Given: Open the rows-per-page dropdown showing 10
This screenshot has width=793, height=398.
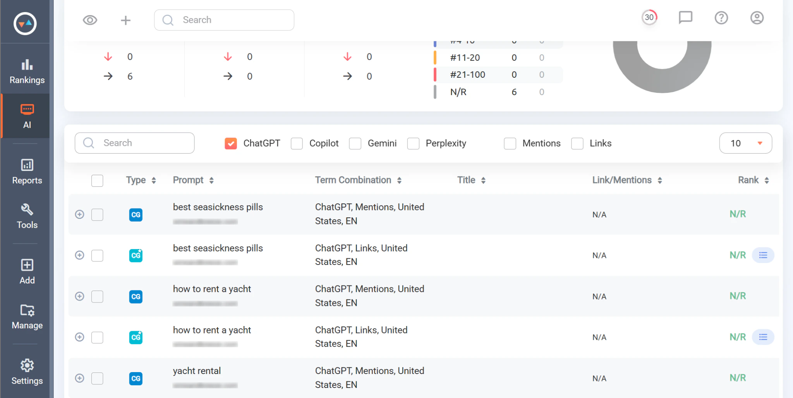Looking at the screenshot, I should [x=745, y=143].
